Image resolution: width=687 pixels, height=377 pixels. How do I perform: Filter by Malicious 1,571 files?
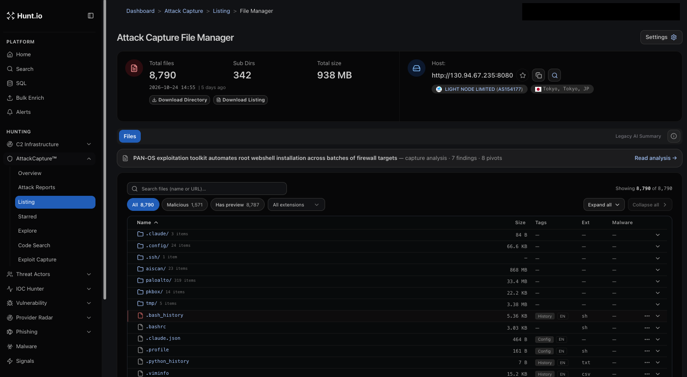185,205
